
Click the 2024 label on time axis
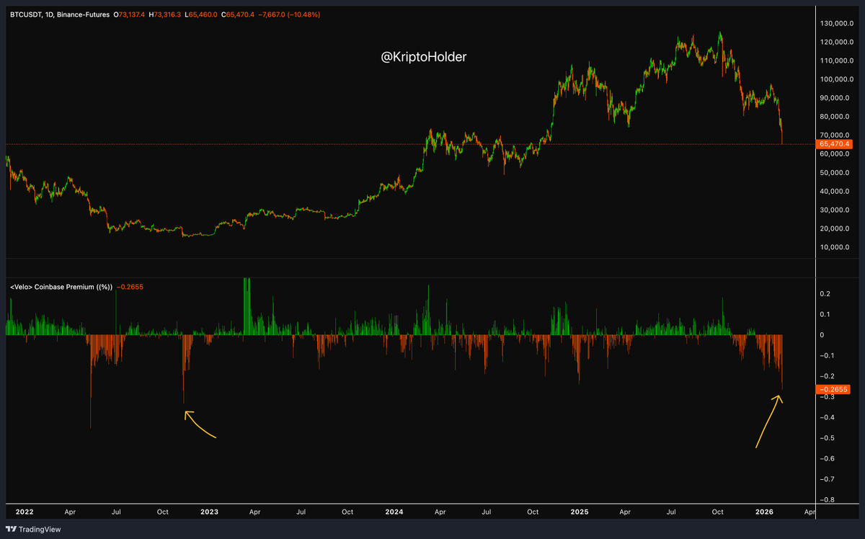pos(394,512)
